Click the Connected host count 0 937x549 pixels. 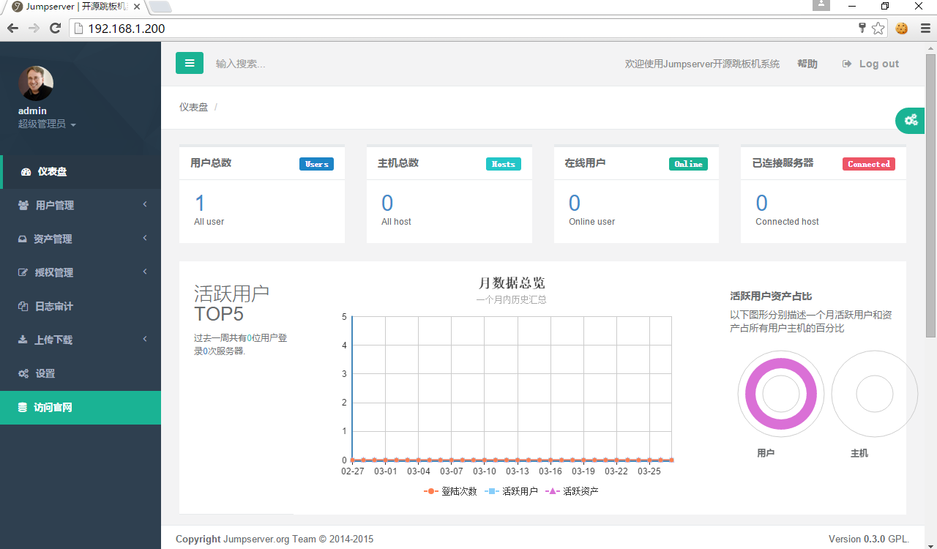point(761,203)
